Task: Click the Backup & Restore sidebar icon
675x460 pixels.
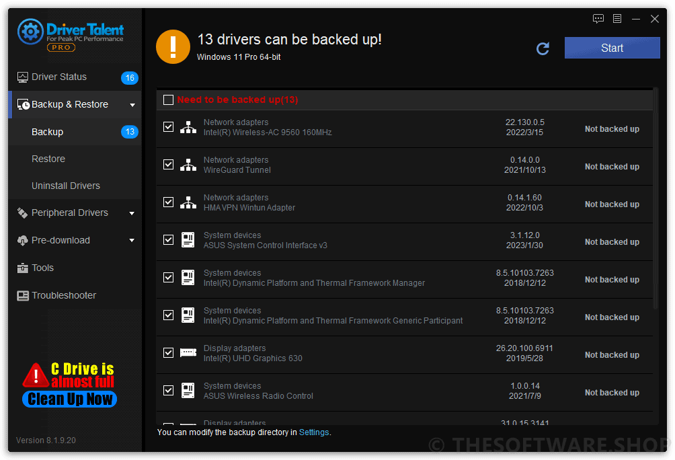Action: pyautogui.click(x=24, y=105)
